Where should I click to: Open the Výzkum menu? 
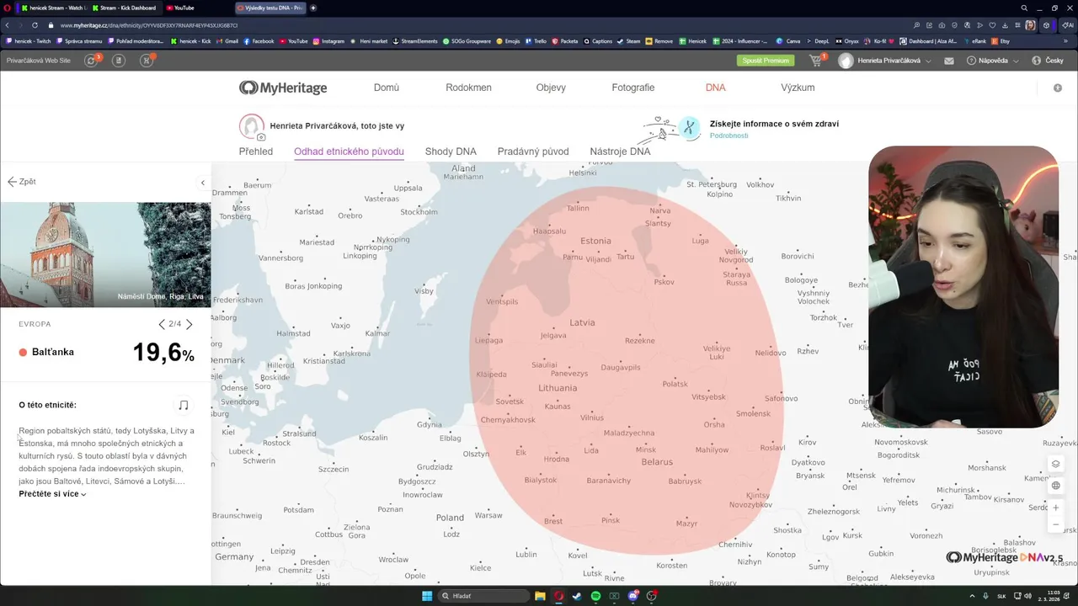pos(798,88)
